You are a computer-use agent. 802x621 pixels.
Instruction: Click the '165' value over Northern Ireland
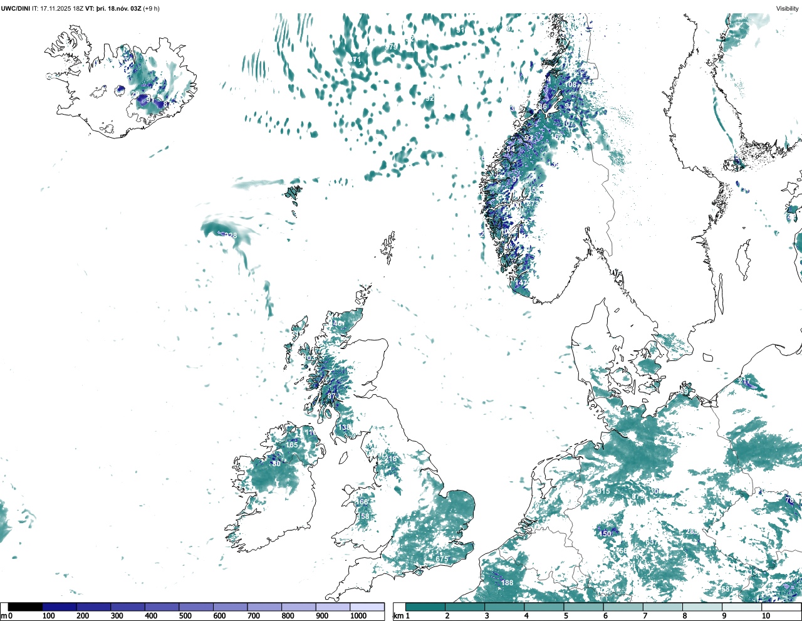(x=292, y=445)
